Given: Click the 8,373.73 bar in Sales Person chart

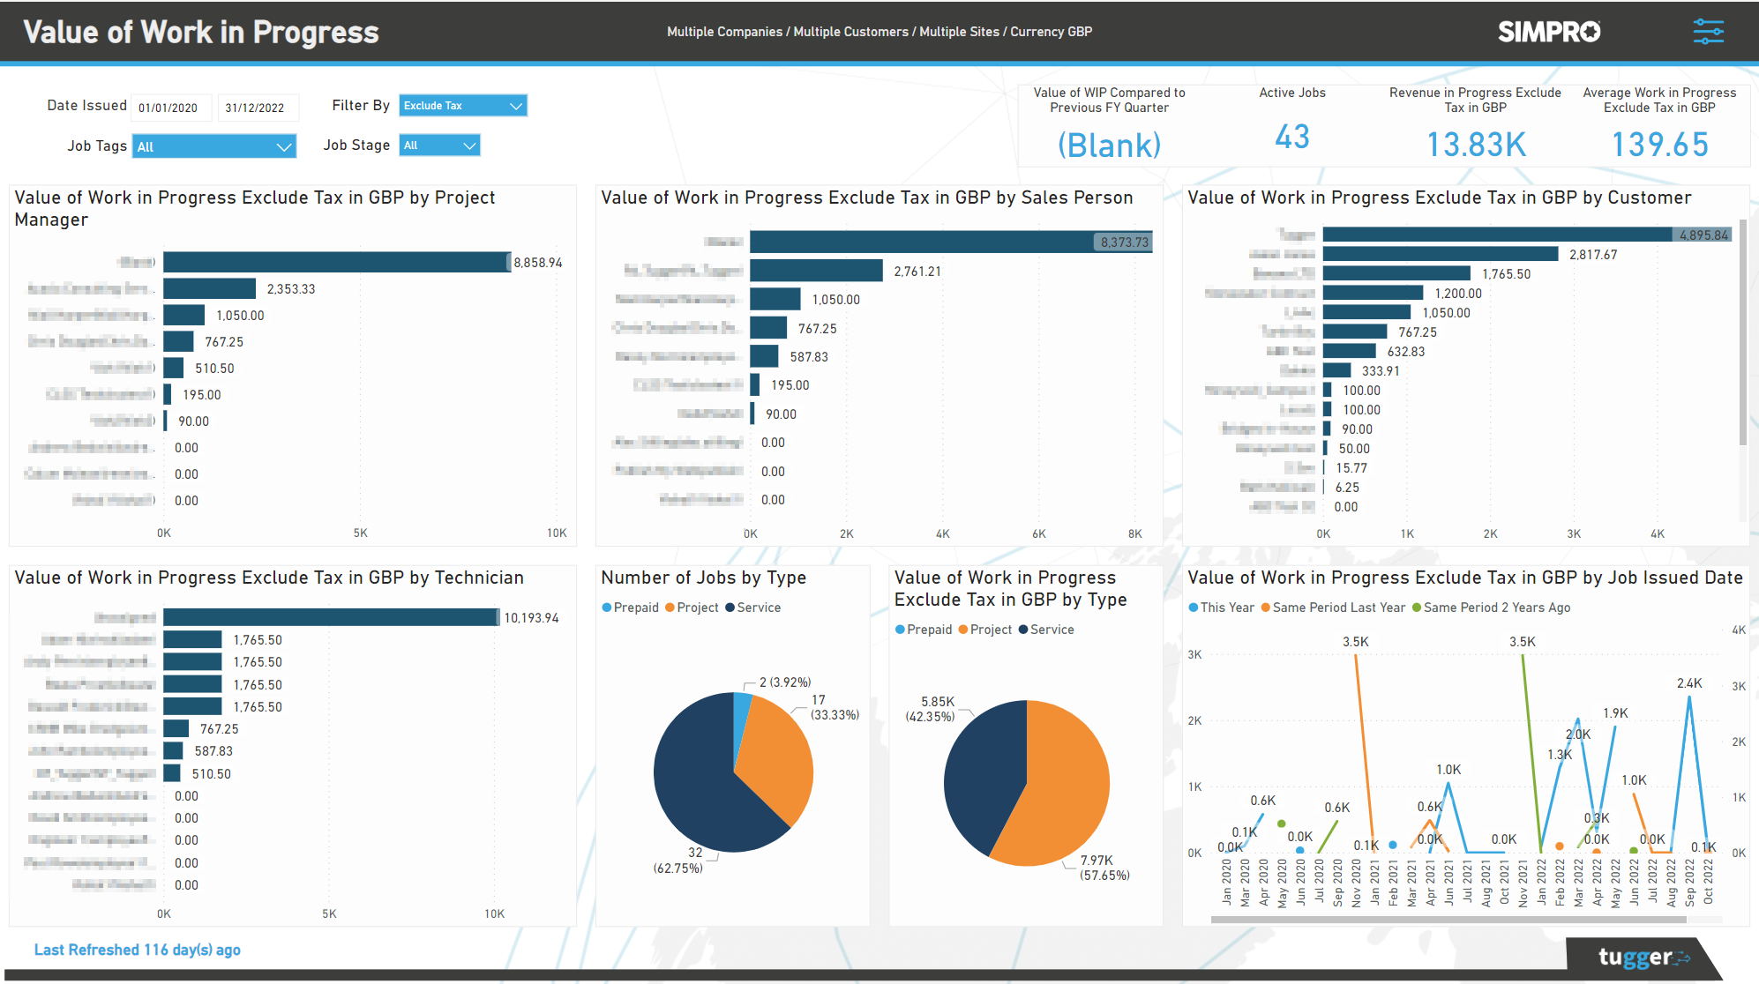Looking at the screenshot, I should 948,241.
